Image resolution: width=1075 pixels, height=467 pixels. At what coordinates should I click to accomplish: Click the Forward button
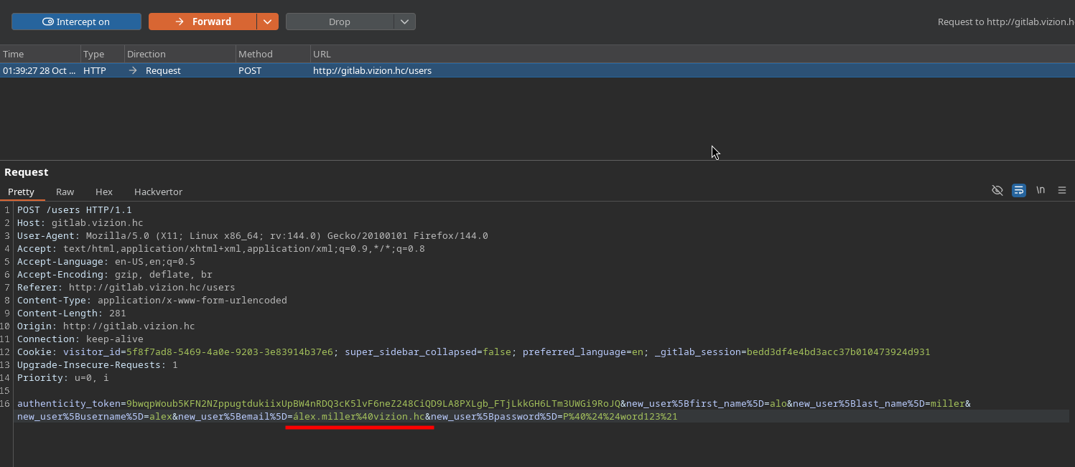pyautogui.click(x=203, y=22)
